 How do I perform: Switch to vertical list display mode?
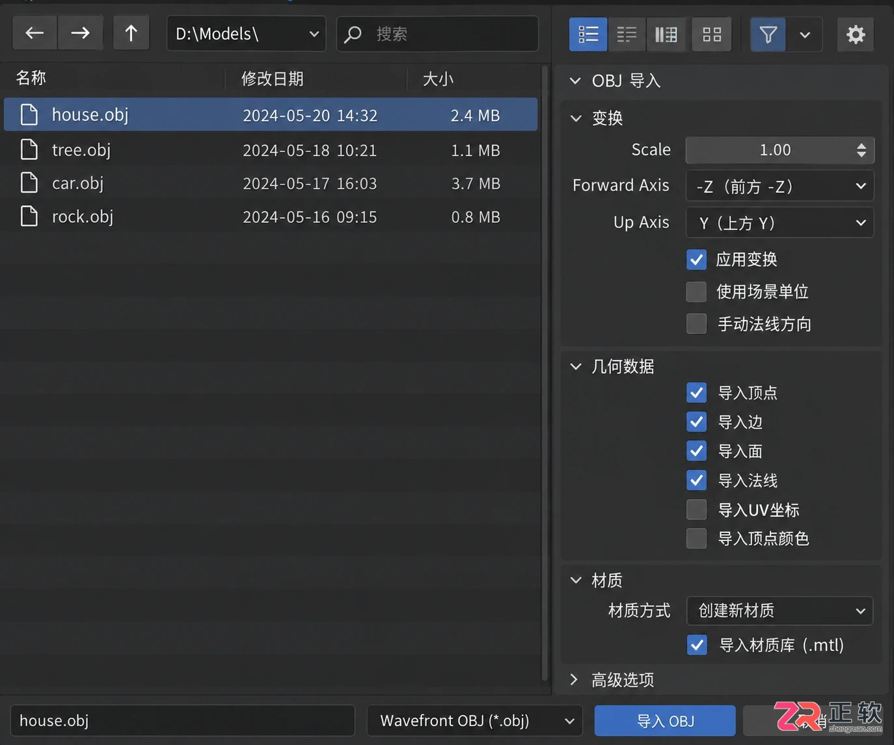click(x=588, y=34)
